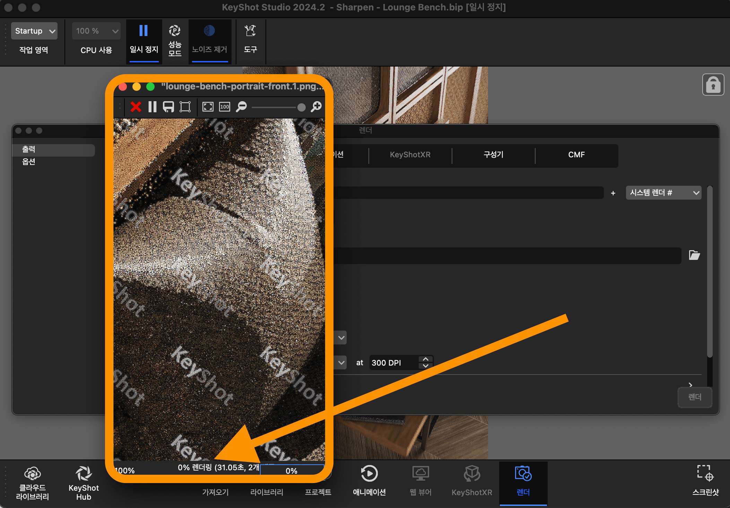Zoom in with the plus magnifier
This screenshot has width=730, height=508.
tap(316, 107)
